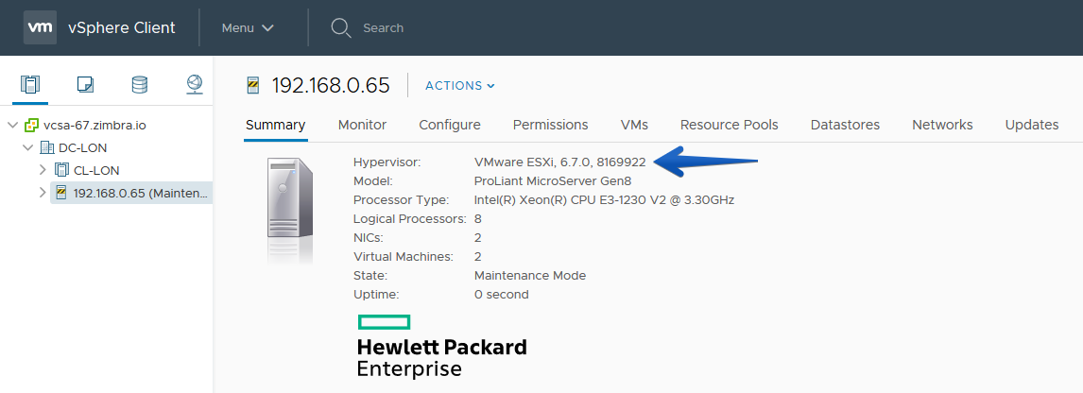The width and height of the screenshot is (1083, 393).
Task: Switch to the Configure tab
Action: coord(450,125)
